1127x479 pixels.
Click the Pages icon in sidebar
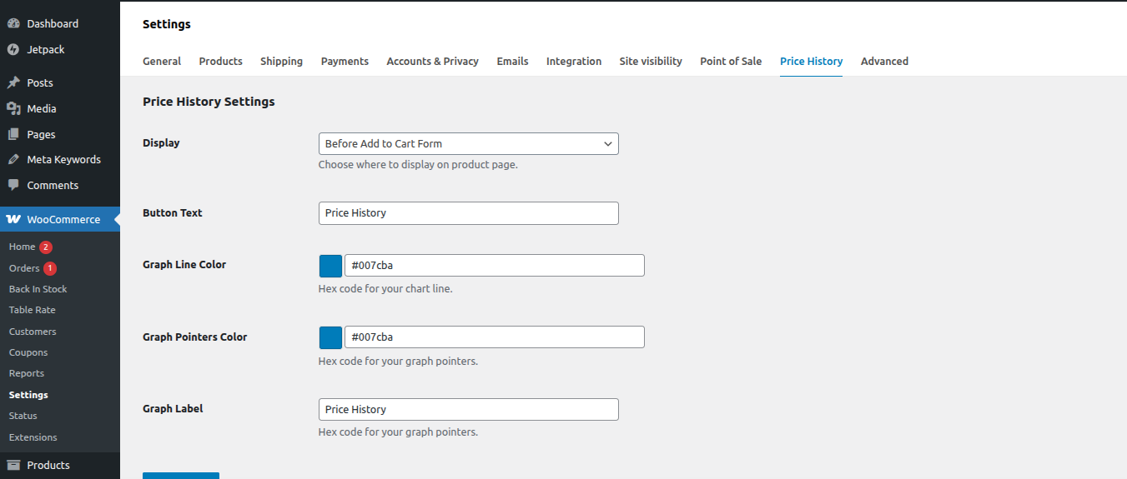13,134
